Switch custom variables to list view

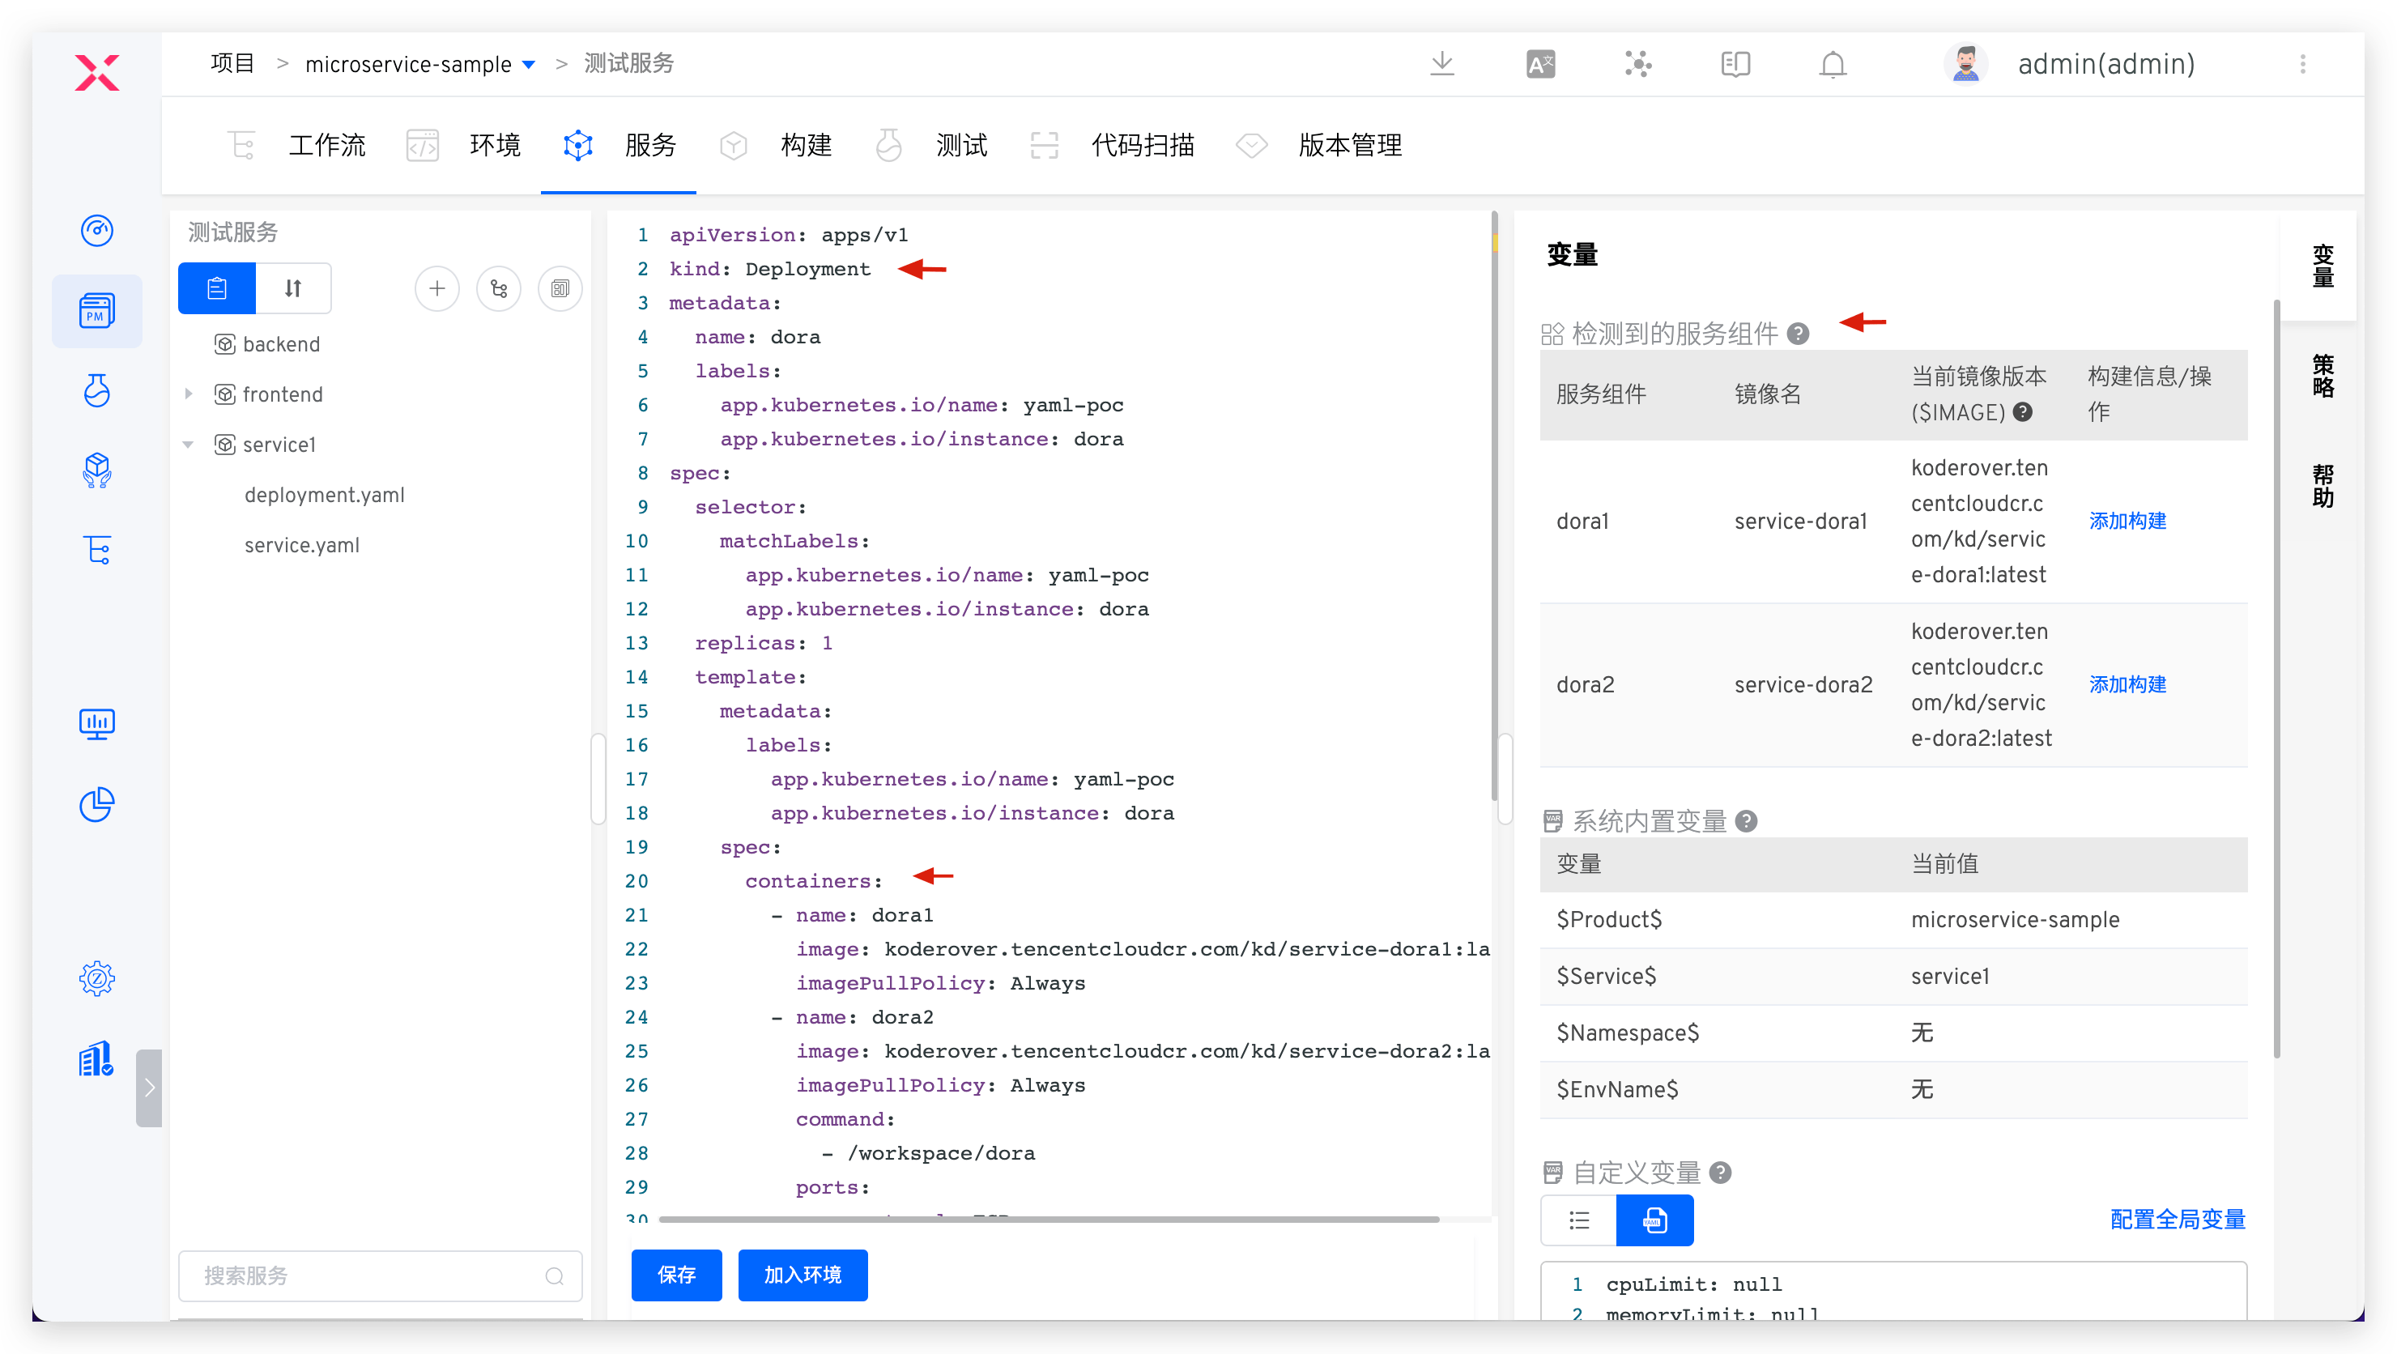pyautogui.click(x=1579, y=1220)
